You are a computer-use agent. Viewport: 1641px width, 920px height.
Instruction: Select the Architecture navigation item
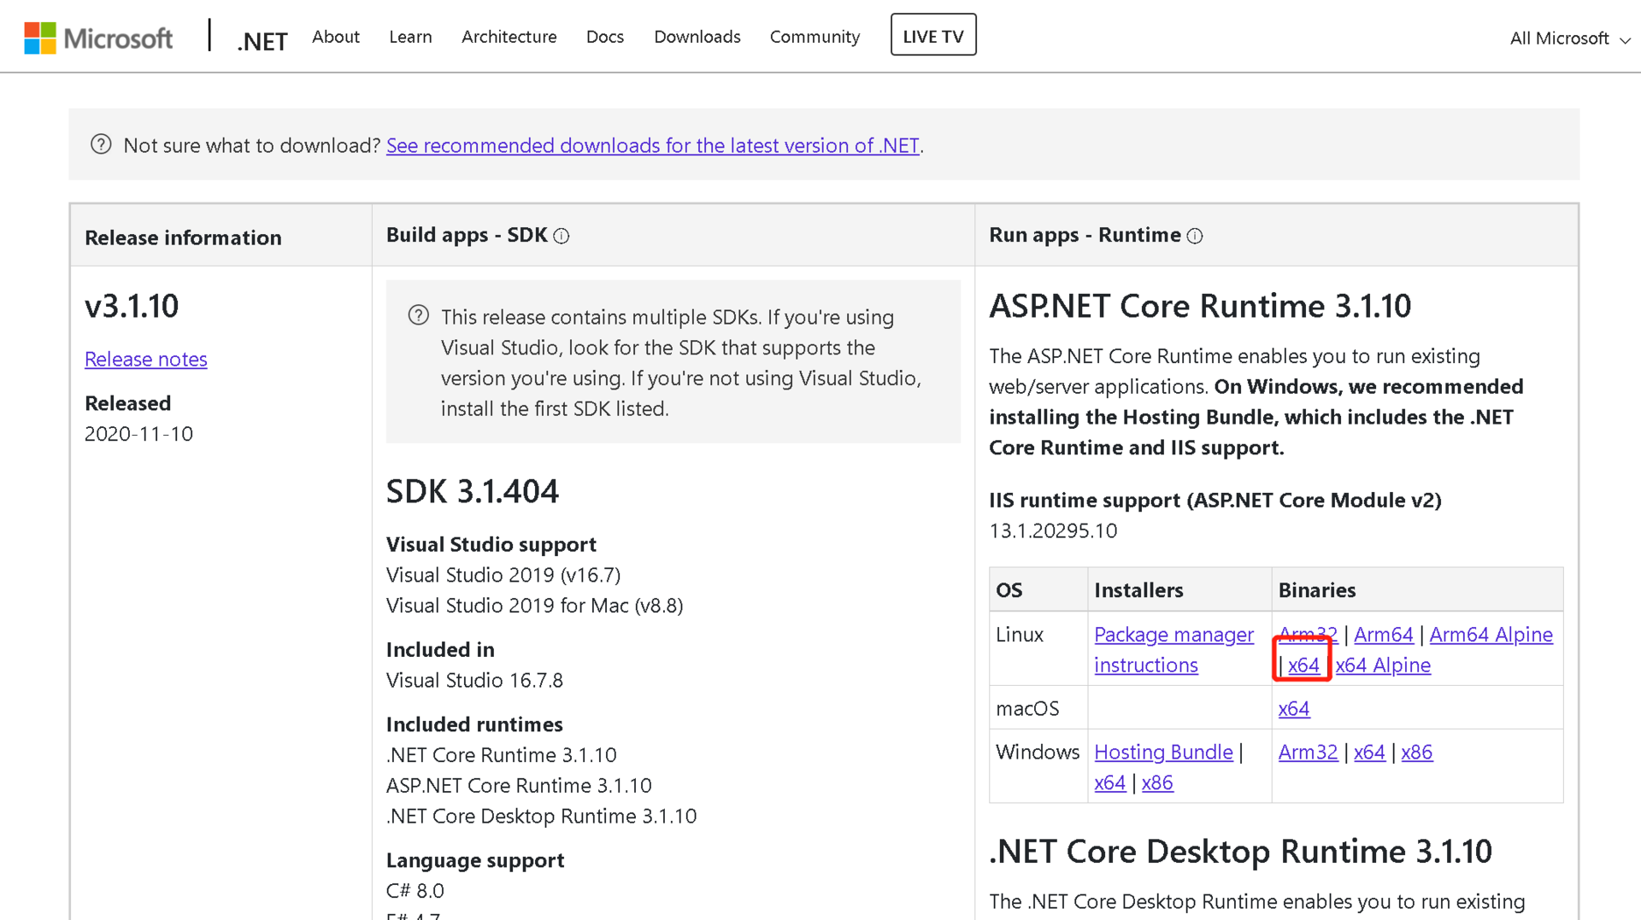pos(509,37)
